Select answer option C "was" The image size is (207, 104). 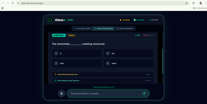pos(77,63)
